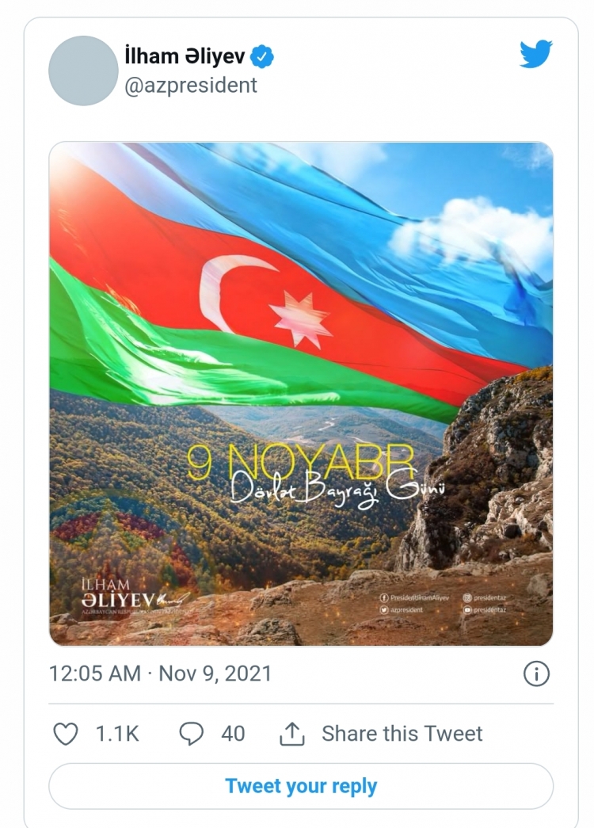
Task: Click the Facebook icon inside the image
Action: tap(384, 597)
